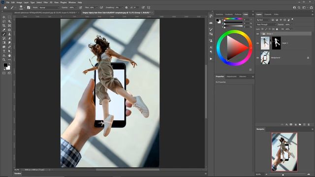
Task: Click the Search icon at top right
Action: point(299,7)
